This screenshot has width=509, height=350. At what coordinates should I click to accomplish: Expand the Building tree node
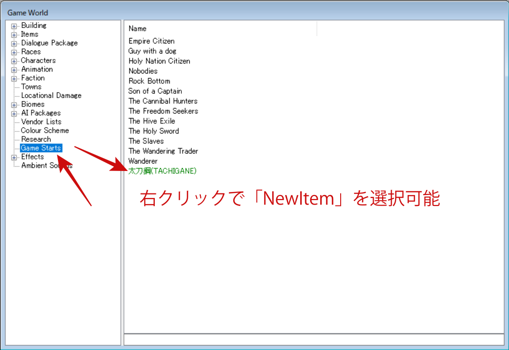point(14,26)
